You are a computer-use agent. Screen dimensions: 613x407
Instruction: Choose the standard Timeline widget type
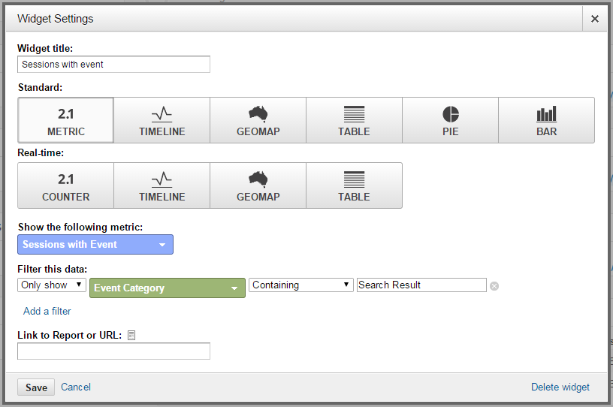[x=162, y=120]
